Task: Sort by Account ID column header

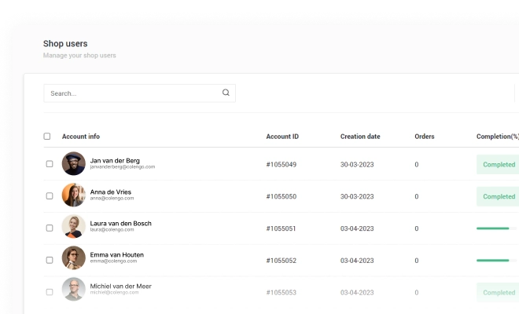Action: (282, 137)
